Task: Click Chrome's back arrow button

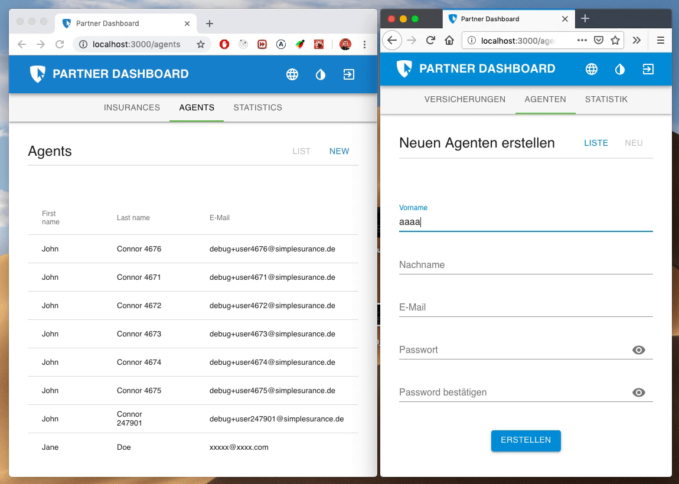Action: pos(22,44)
